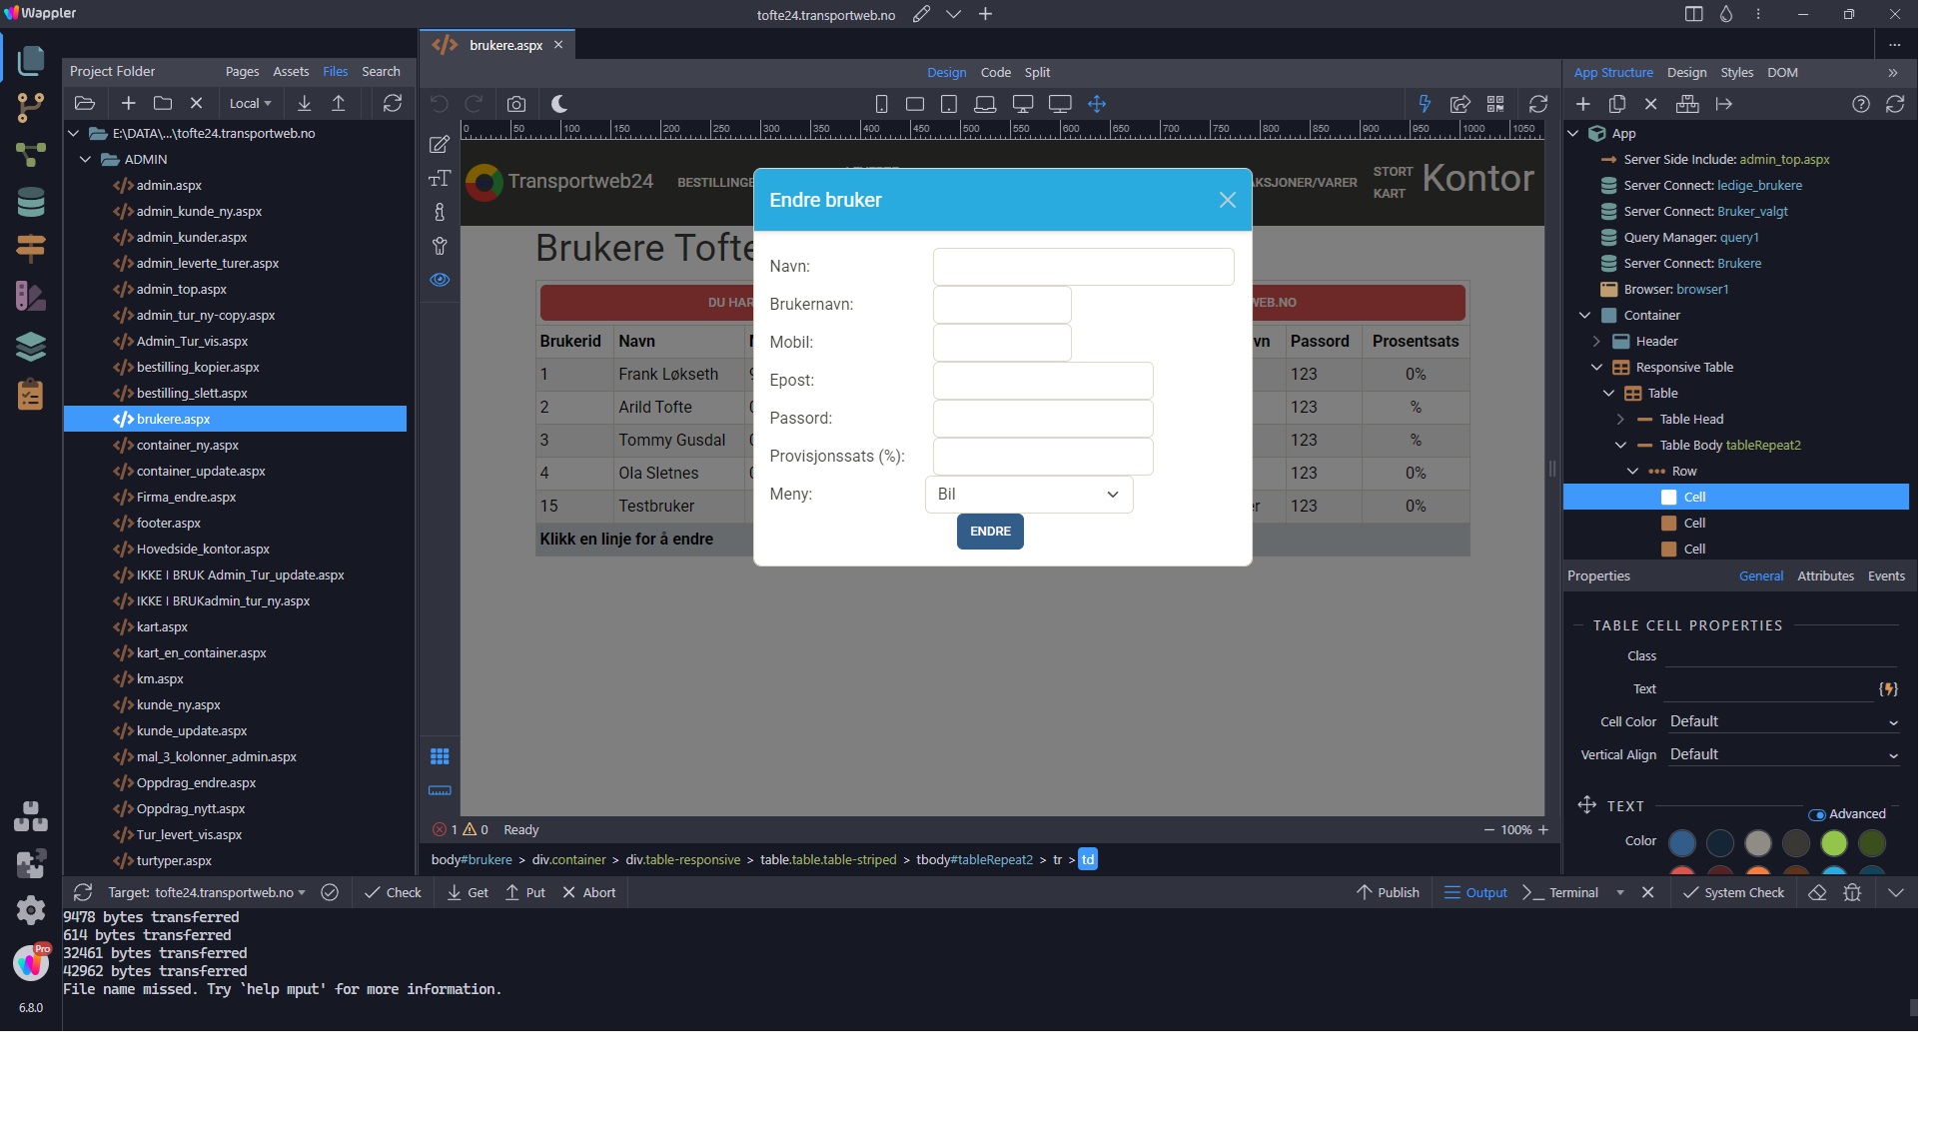Click the upload file arrow icon
Screen dimensions: 1942x1145
(339, 103)
